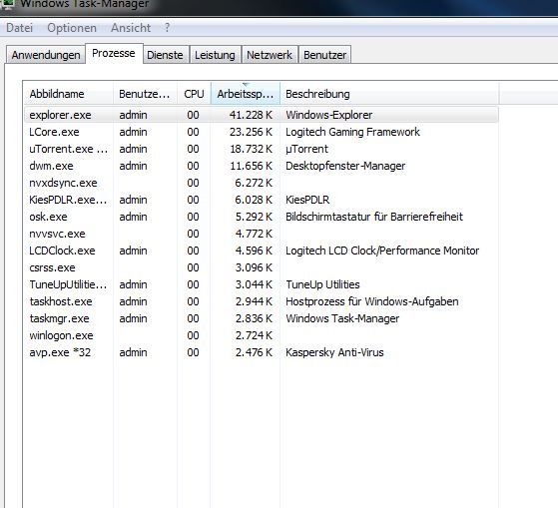This screenshot has width=558, height=508.
Task: Click the KiesPDLR description cell
Action: [x=307, y=200]
